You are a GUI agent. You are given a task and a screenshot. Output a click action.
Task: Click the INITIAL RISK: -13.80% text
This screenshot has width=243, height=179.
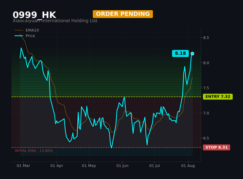click(x=34, y=151)
